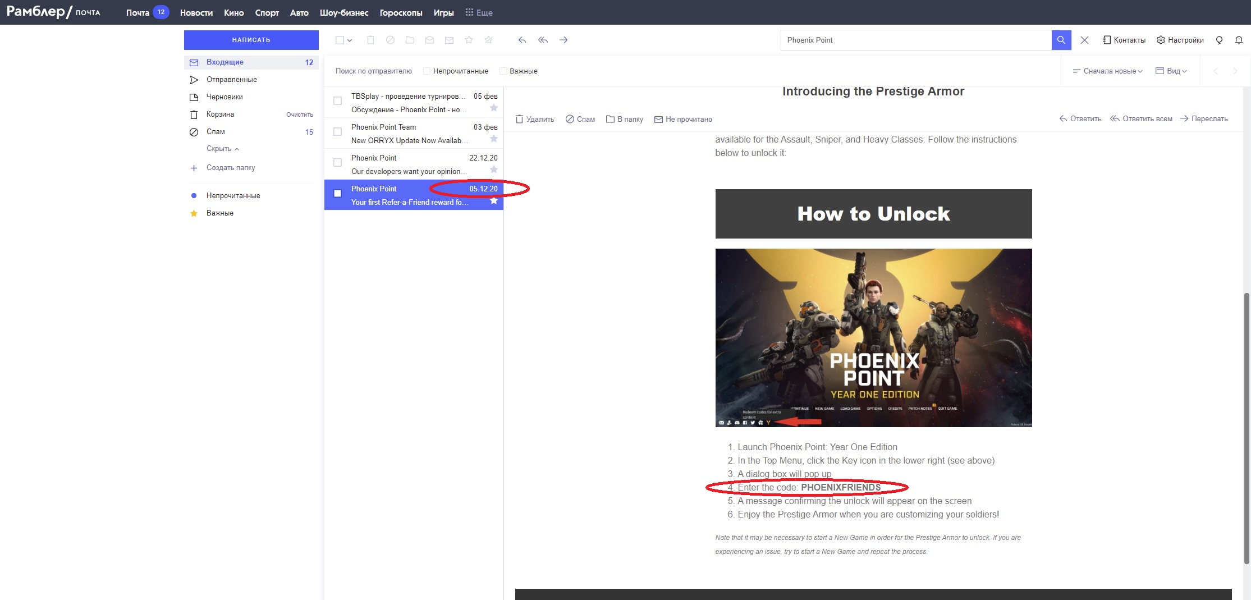The image size is (1251, 600).
Task: Click Очистить next to Корзина
Action: 300,114
